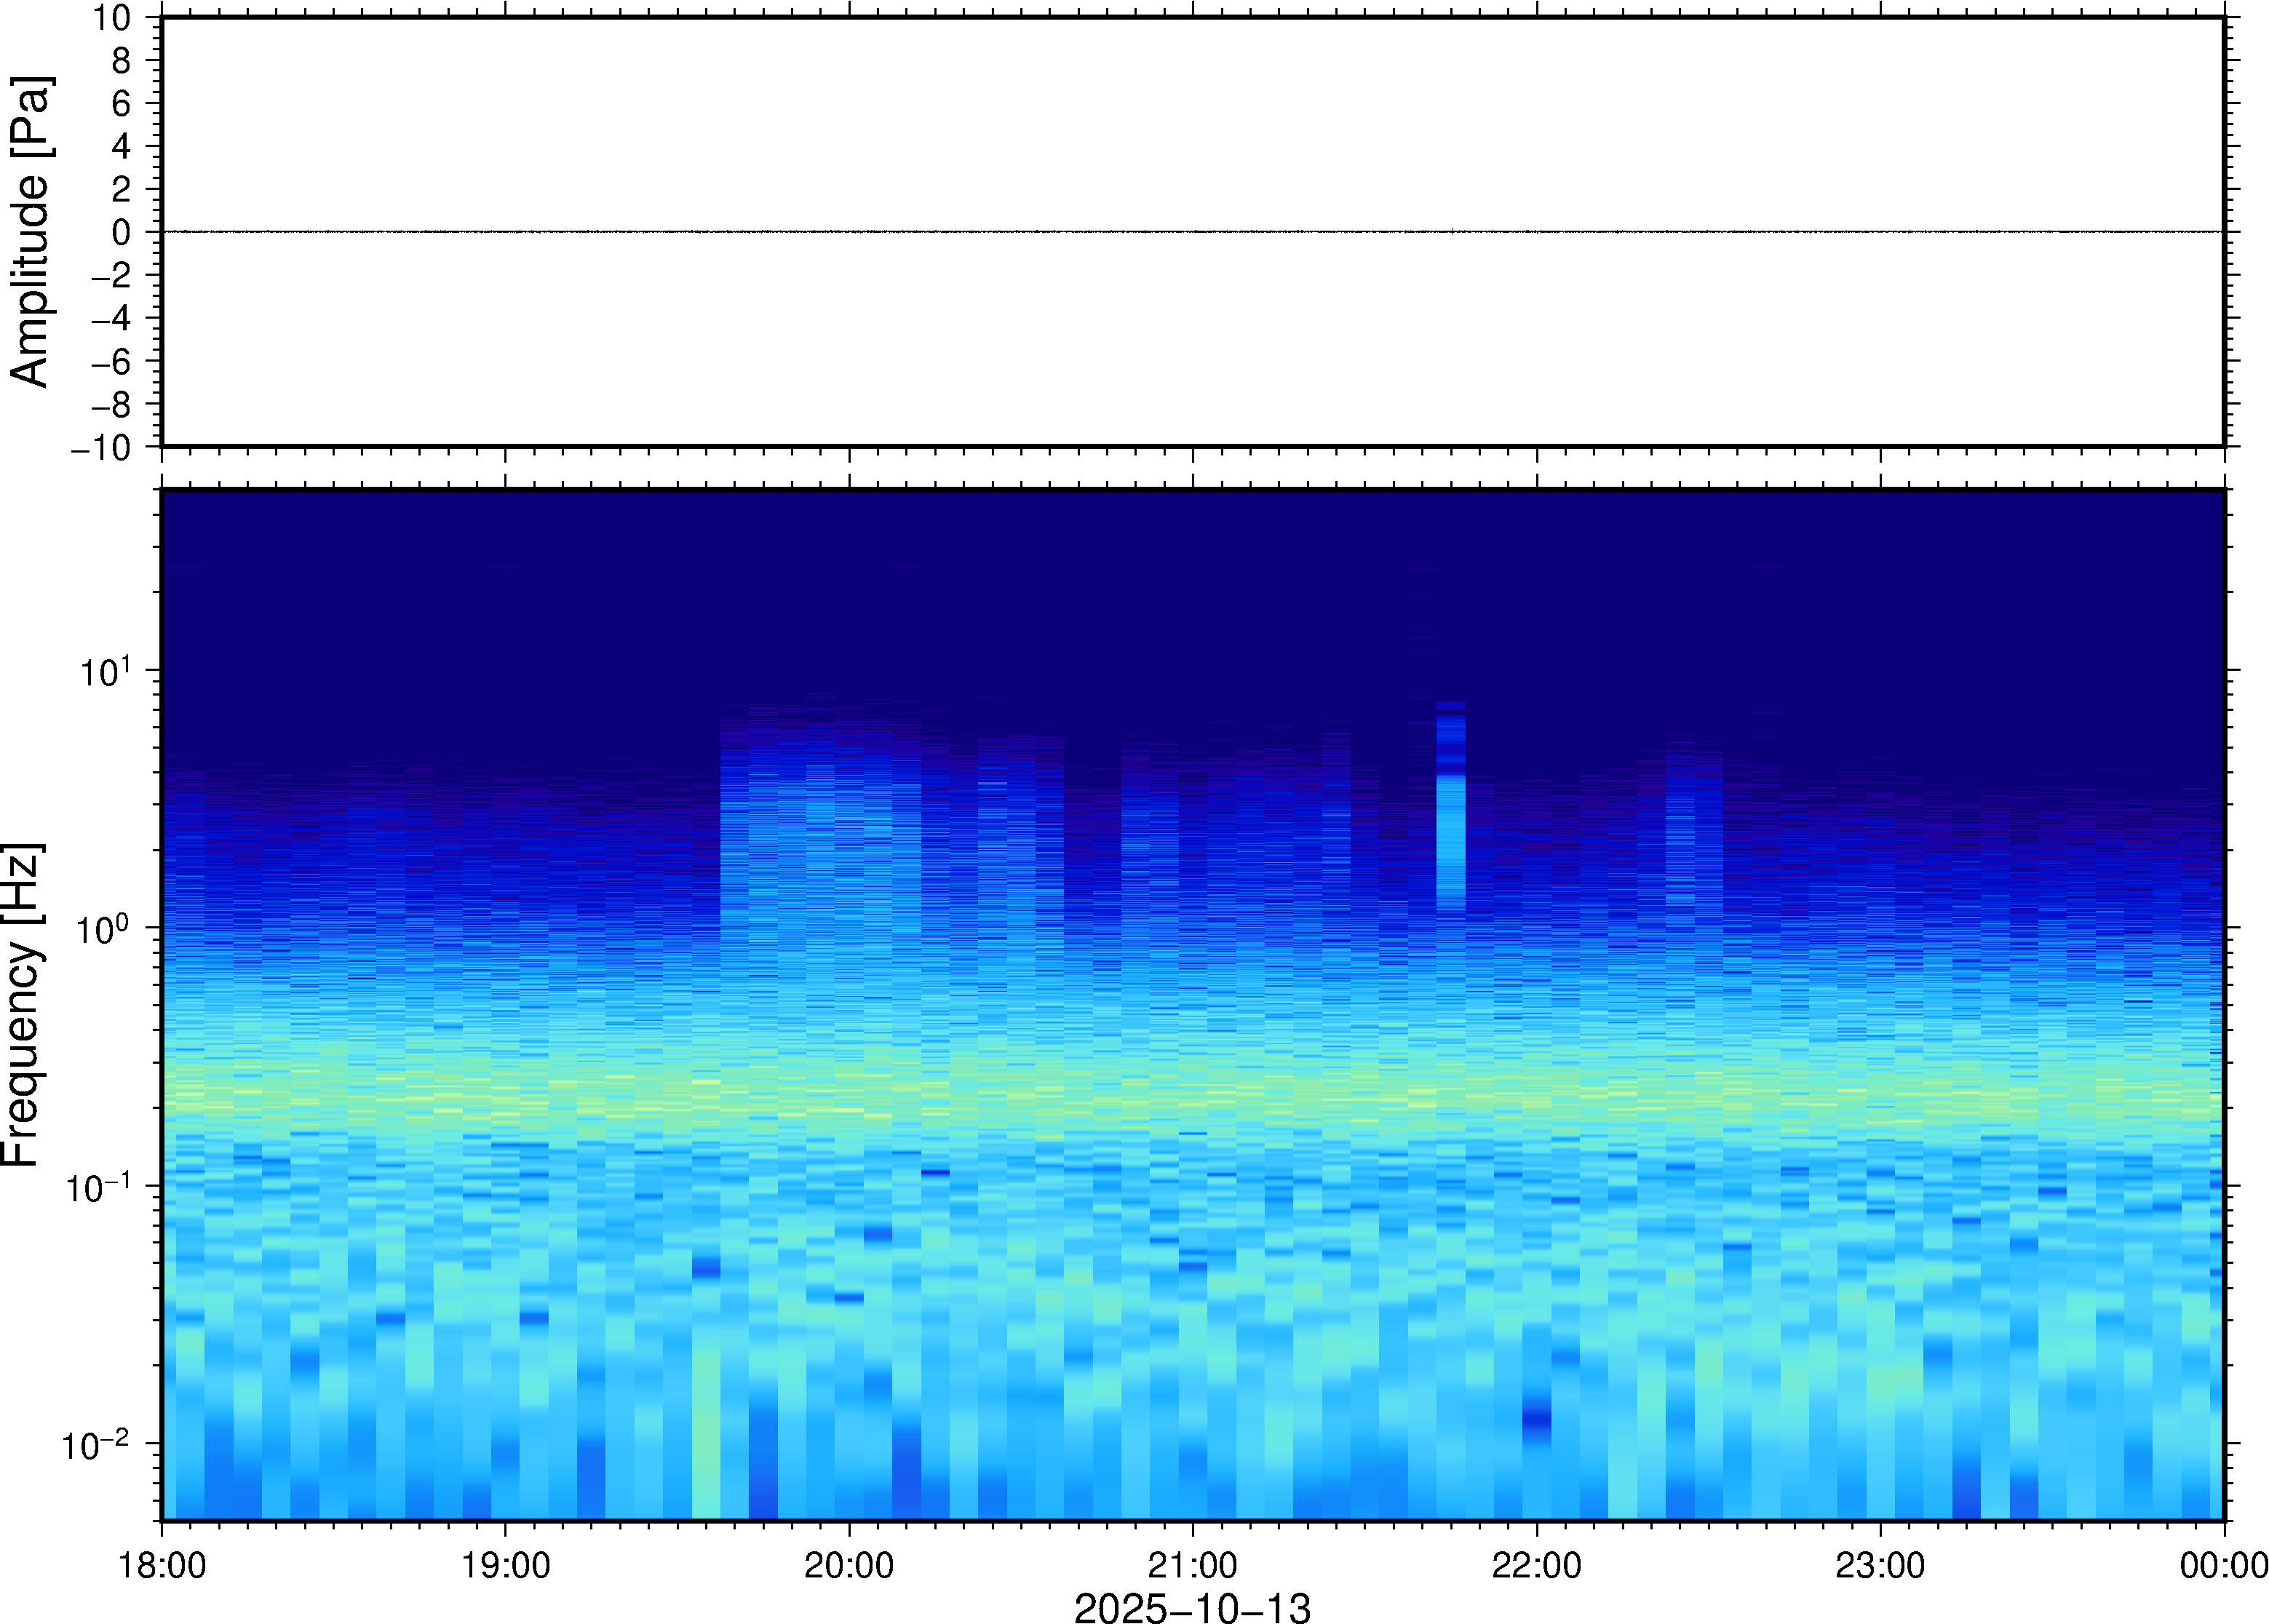Click the 10^0 frequency tick label
The image size is (2269, 1624).
tap(103, 930)
